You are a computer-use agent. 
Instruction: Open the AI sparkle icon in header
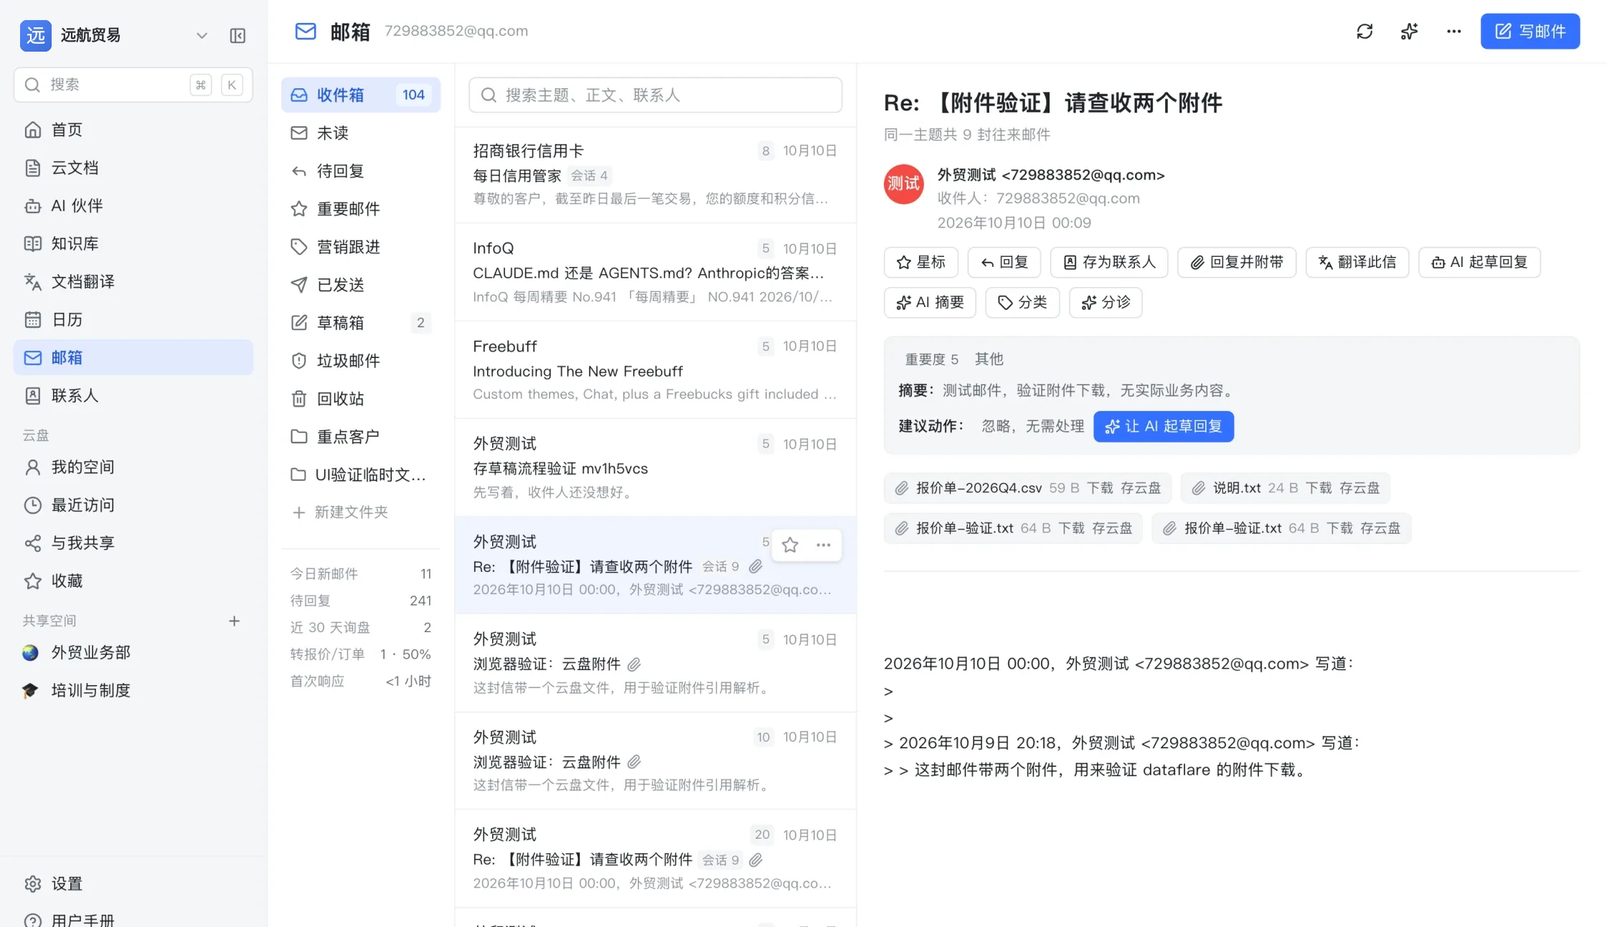pyautogui.click(x=1409, y=31)
